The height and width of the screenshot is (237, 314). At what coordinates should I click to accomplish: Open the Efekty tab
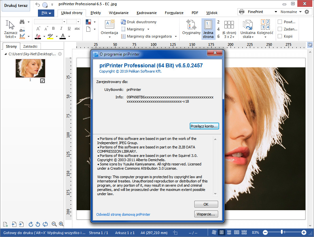click(x=96, y=13)
